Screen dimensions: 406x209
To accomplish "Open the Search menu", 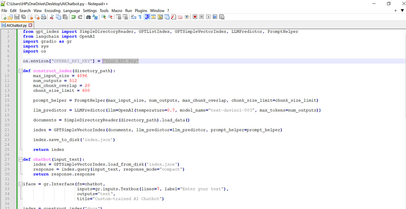I will [x=25, y=11].
